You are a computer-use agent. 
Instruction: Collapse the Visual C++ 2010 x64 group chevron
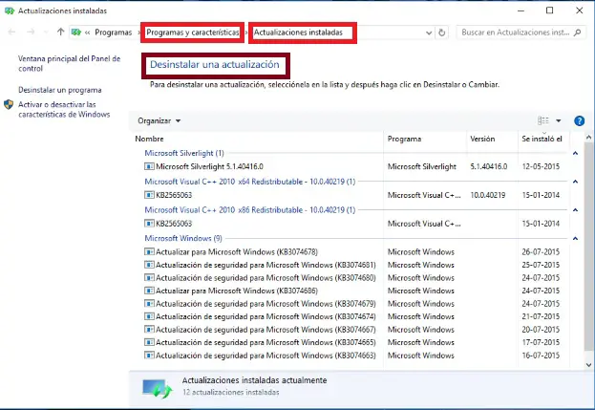pos(575,182)
